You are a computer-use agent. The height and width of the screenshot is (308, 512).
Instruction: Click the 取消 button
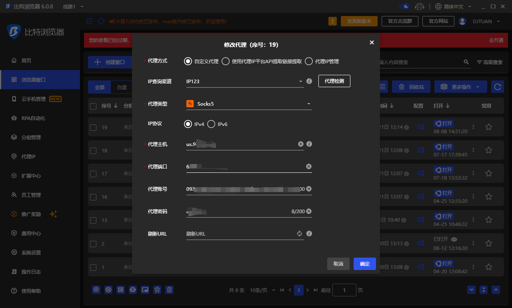point(338,264)
